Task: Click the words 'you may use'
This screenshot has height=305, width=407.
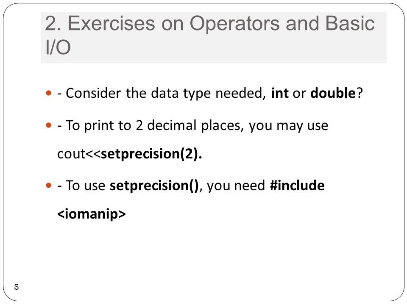Action: point(288,126)
